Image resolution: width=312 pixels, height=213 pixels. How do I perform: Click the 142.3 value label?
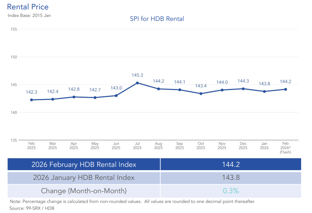point(31,92)
